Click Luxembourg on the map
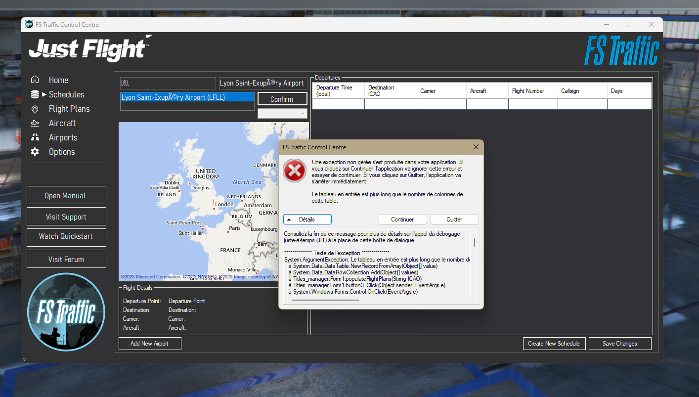 tap(264, 229)
